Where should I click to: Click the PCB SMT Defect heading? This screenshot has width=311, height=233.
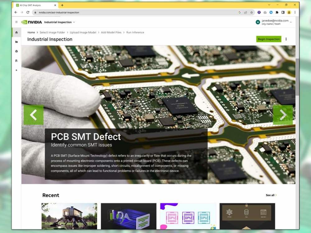click(x=86, y=137)
